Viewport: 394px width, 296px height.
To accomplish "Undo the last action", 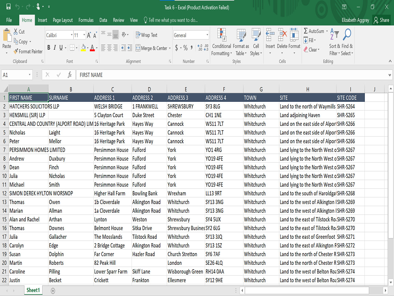I will click(17, 7).
